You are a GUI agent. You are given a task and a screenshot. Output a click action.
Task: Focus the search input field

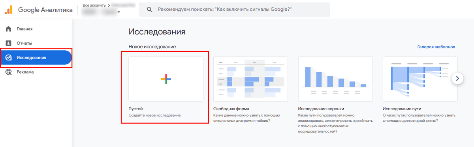(234, 9)
